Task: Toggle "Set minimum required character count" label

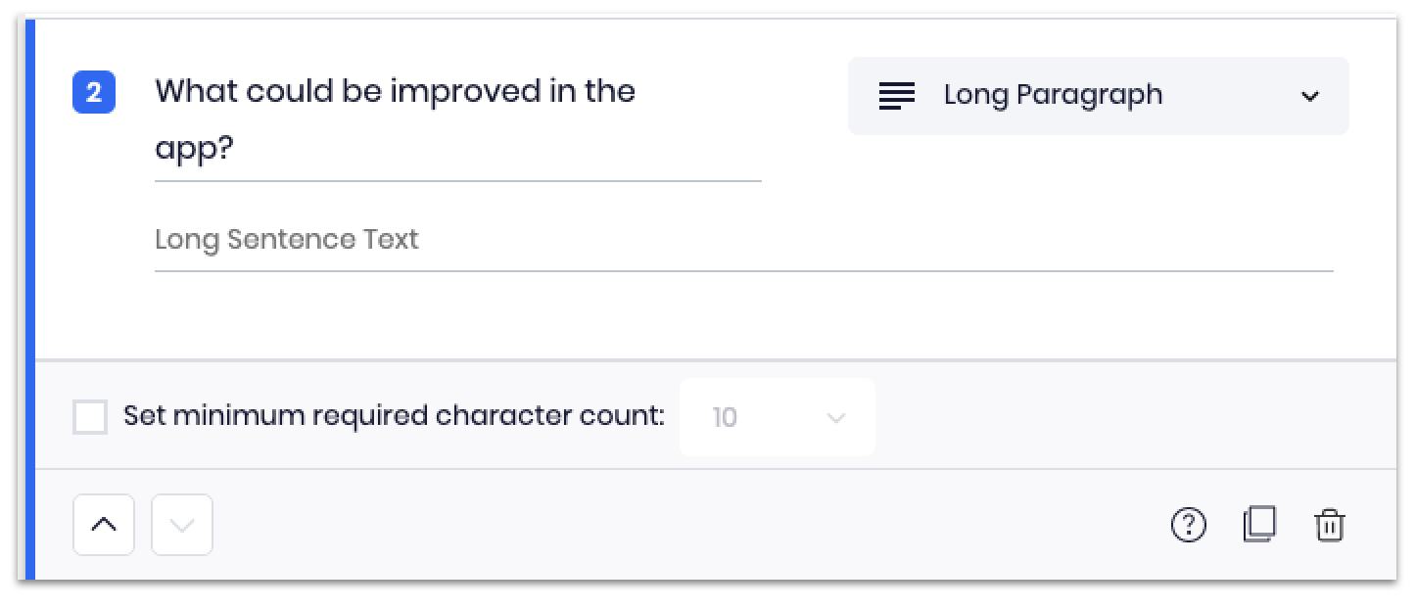Action: point(394,416)
